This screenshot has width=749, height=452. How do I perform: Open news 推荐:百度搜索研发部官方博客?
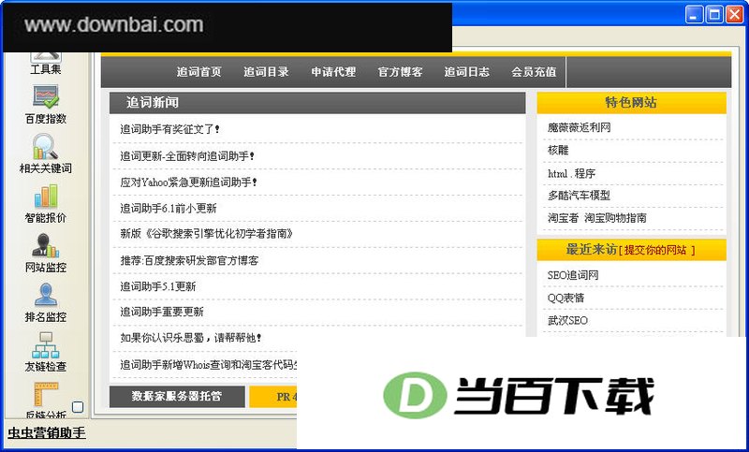tap(189, 260)
